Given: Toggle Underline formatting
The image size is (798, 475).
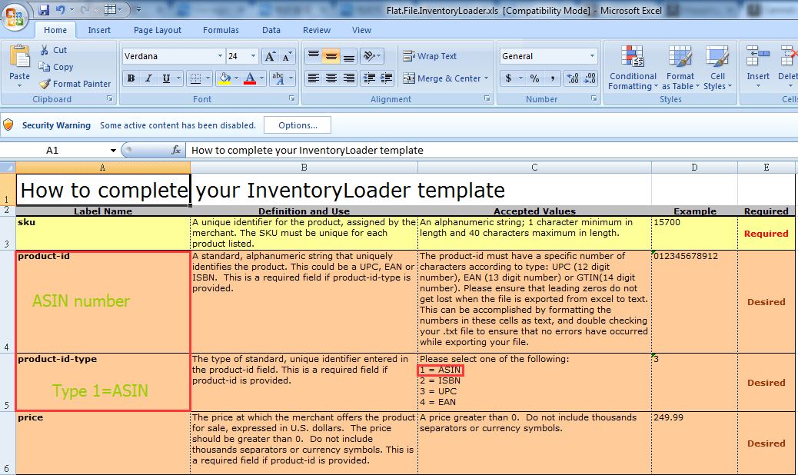Looking at the screenshot, I should (166, 78).
